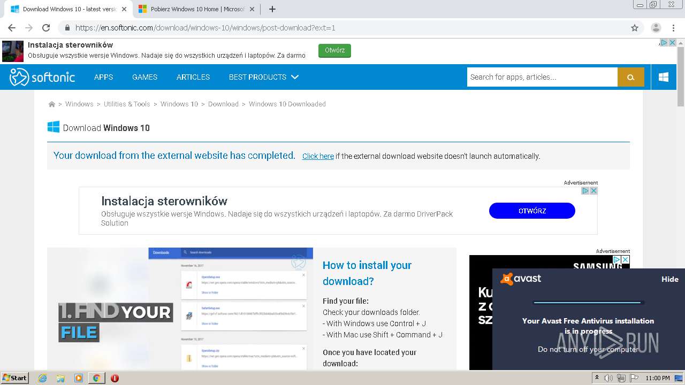Open the file explorer taskbar icon
685x385 pixels.
(60, 378)
